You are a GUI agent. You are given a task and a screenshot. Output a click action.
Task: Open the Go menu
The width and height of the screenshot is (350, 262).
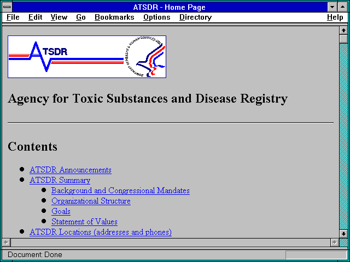pos(81,17)
